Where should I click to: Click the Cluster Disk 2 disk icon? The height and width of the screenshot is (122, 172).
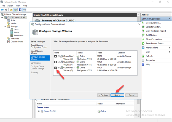click(61, 62)
